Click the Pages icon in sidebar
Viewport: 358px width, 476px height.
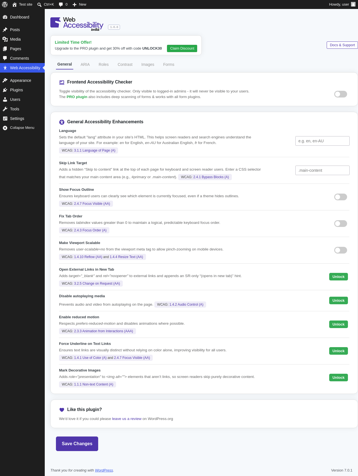pyautogui.click(x=5, y=49)
